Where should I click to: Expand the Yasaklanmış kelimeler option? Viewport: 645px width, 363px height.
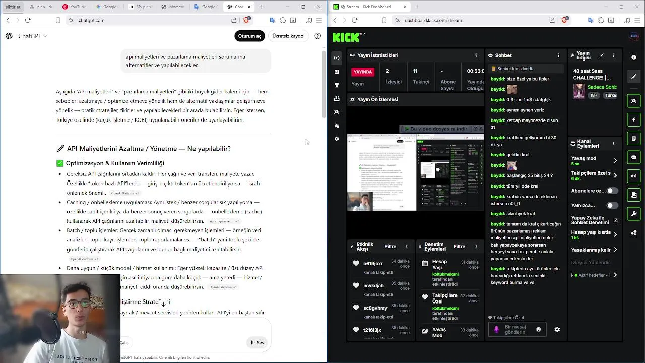615,250
